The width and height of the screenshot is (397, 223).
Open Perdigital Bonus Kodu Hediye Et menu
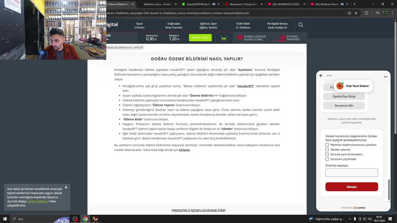click(277, 25)
